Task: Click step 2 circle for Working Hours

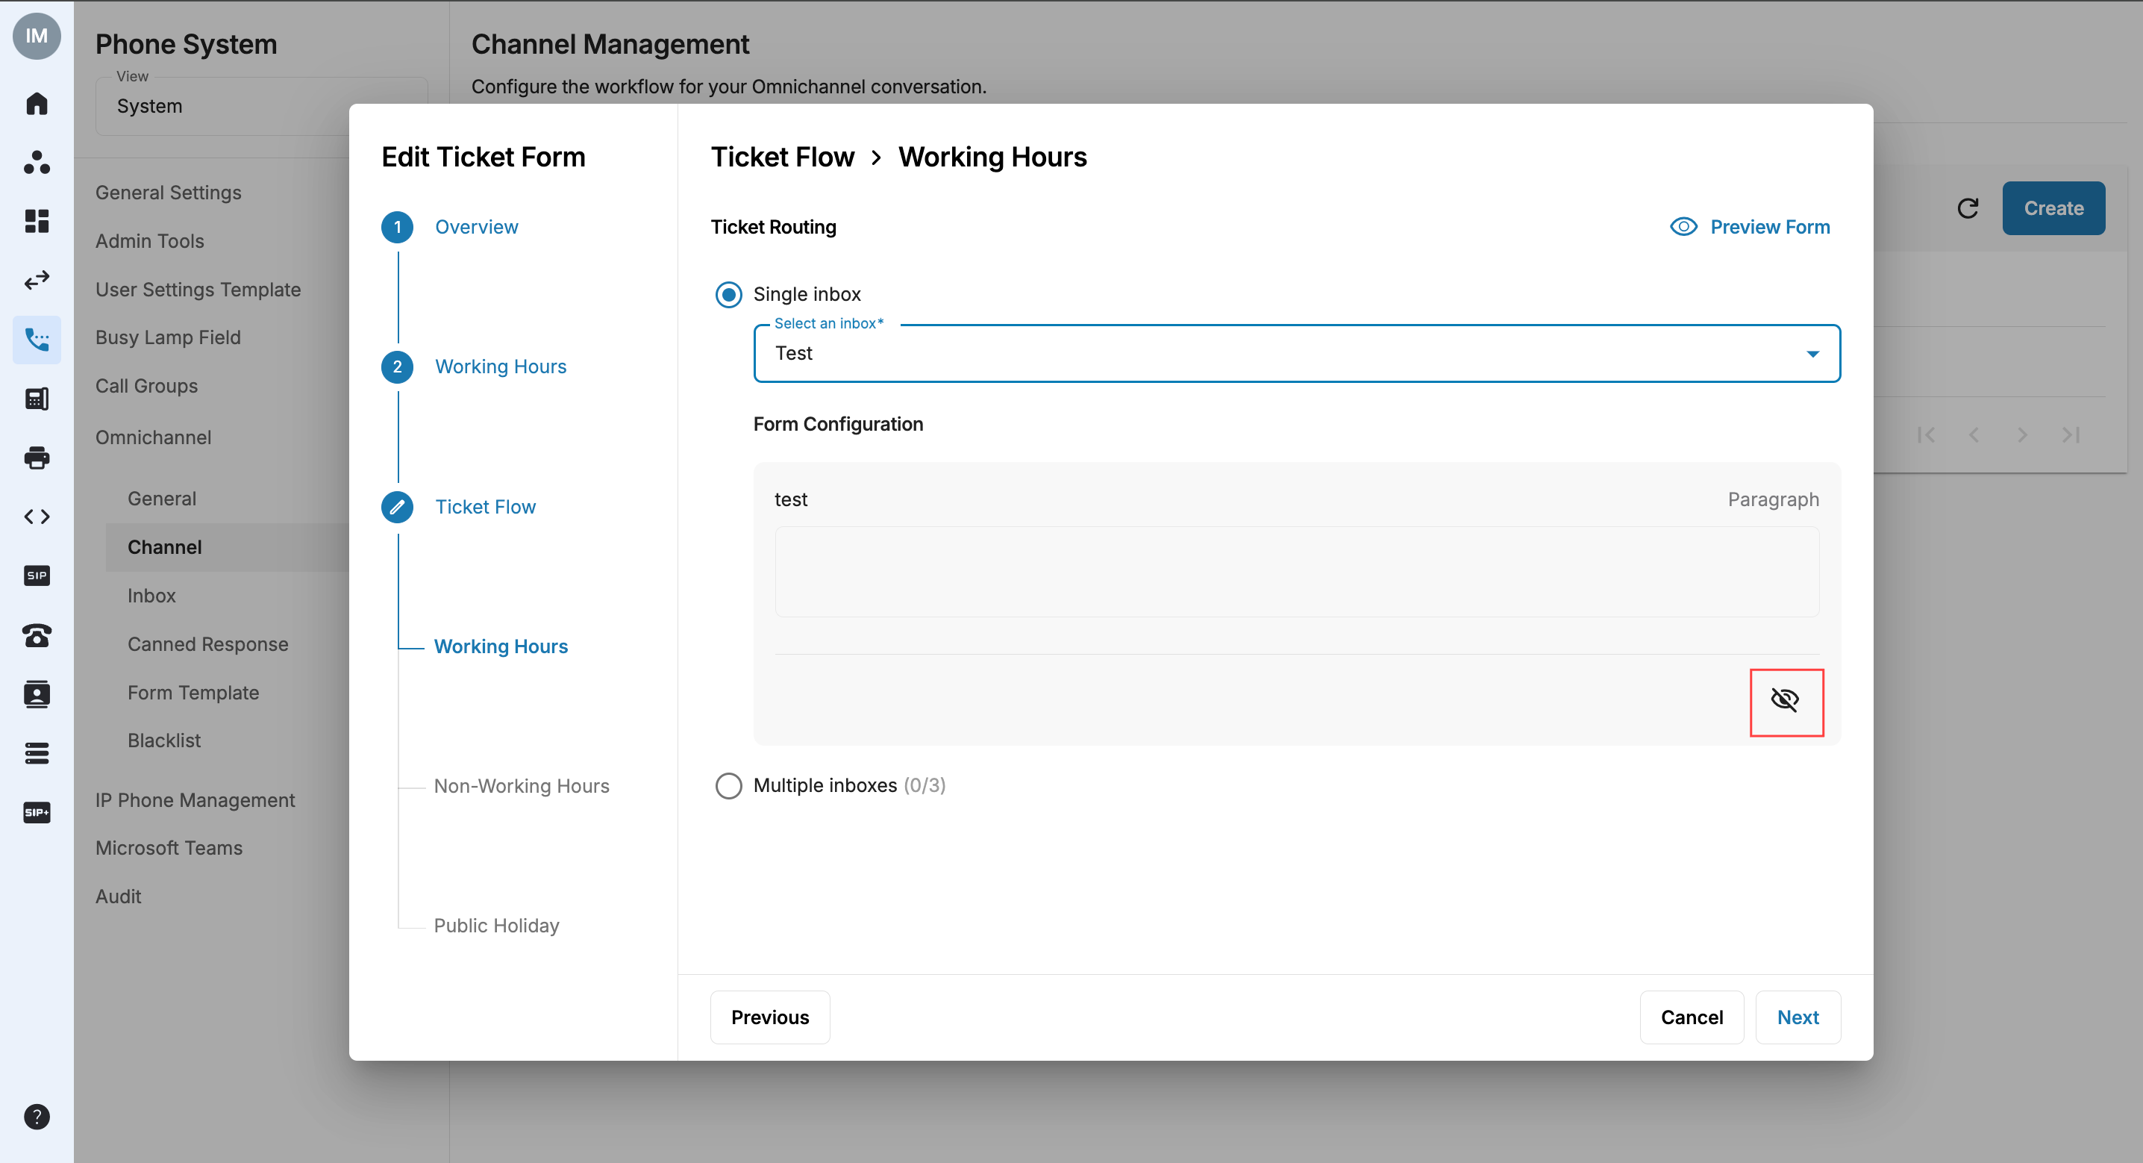Action: point(397,367)
